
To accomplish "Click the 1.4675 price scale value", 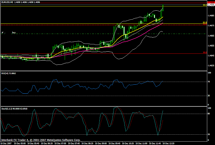I will [x=211, y=25].
